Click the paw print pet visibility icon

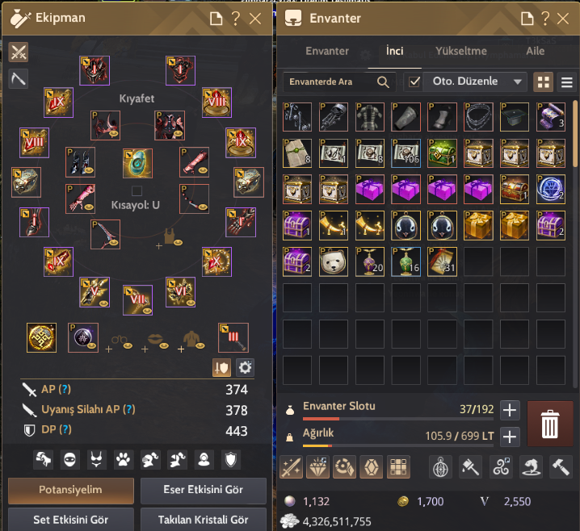click(x=123, y=460)
